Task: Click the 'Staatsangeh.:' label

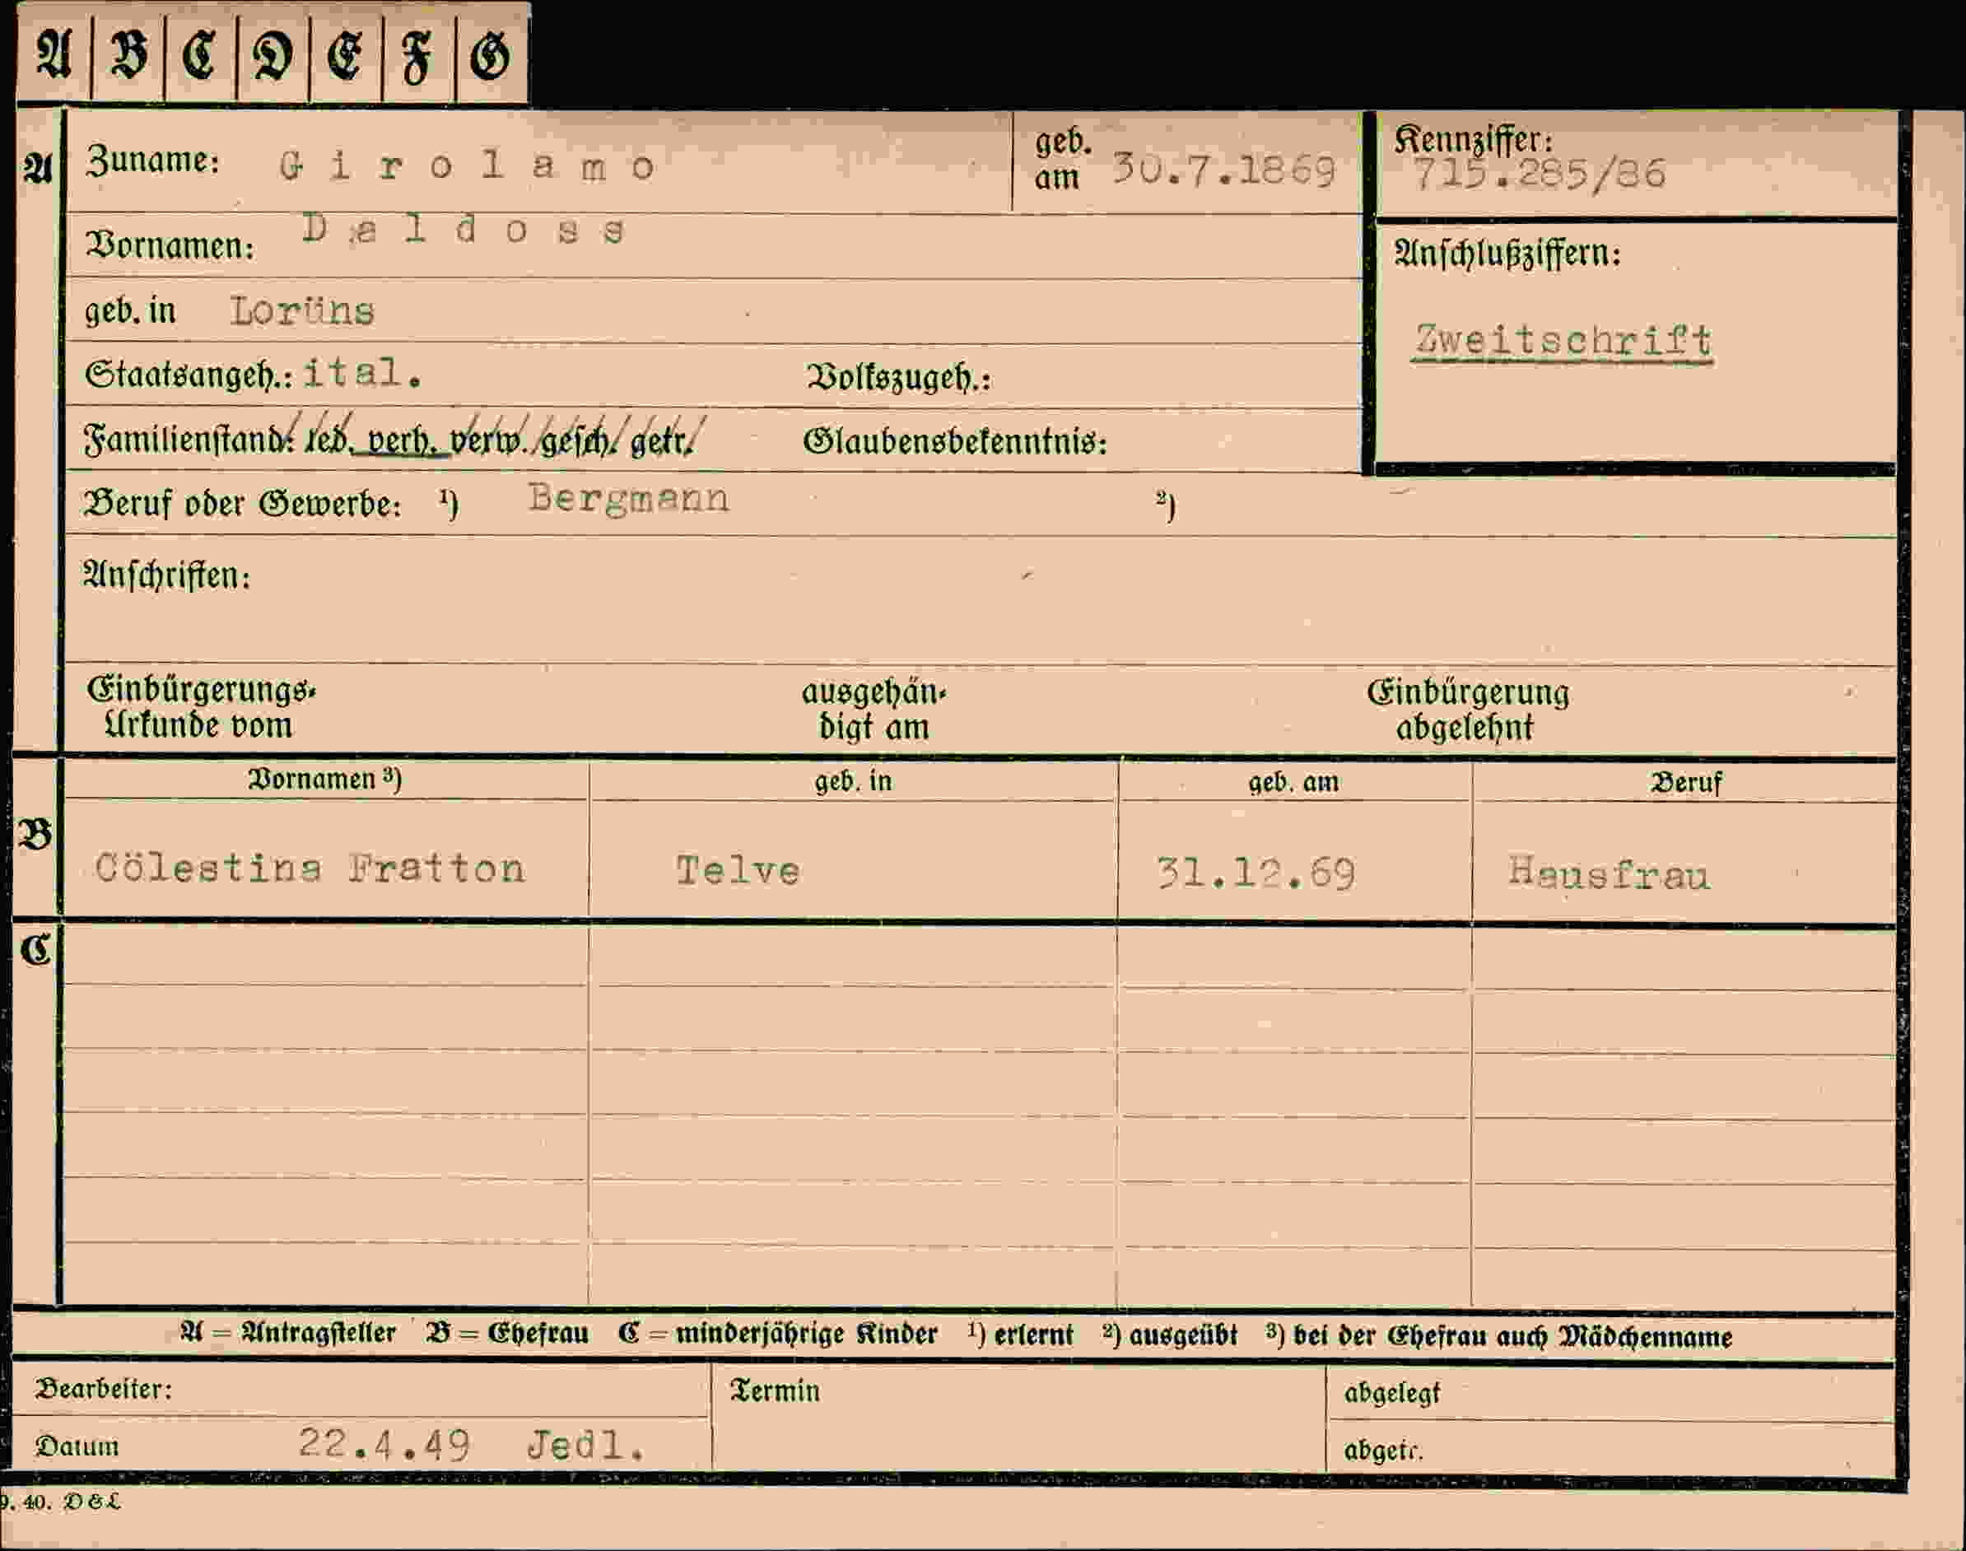Action: click(x=189, y=374)
